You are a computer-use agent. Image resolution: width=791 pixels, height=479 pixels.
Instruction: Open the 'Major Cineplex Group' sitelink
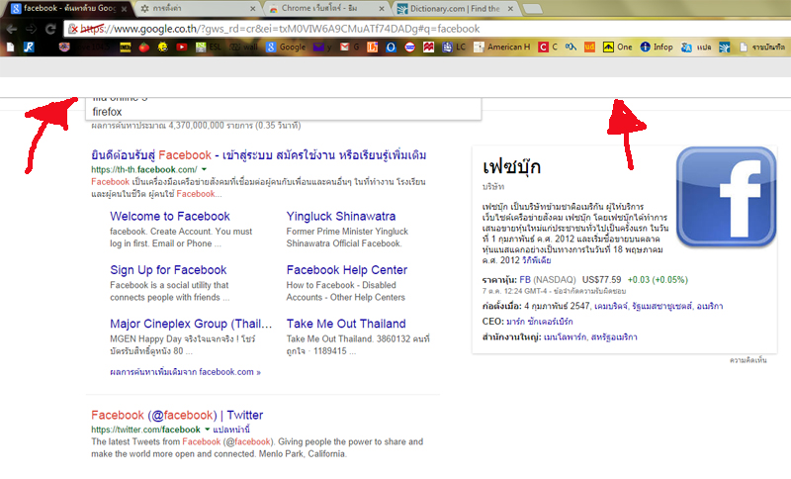coord(191,324)
